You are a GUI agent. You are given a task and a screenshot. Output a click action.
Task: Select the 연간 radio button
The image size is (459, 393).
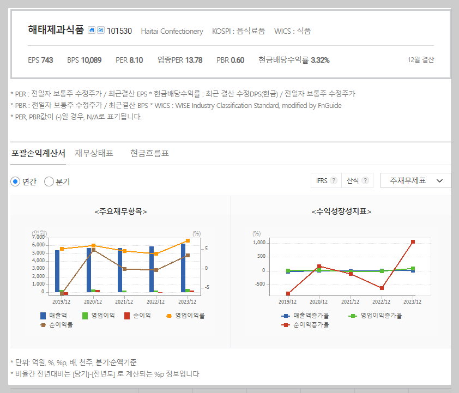click(15, 182)
